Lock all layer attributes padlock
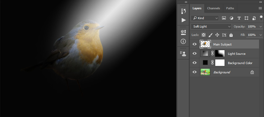 tap(231, 35)
